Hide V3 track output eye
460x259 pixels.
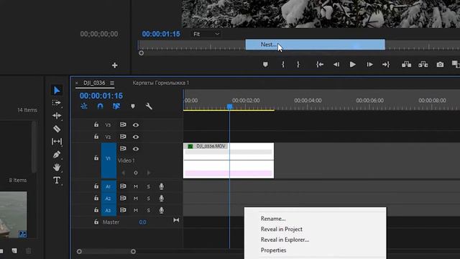136,124
